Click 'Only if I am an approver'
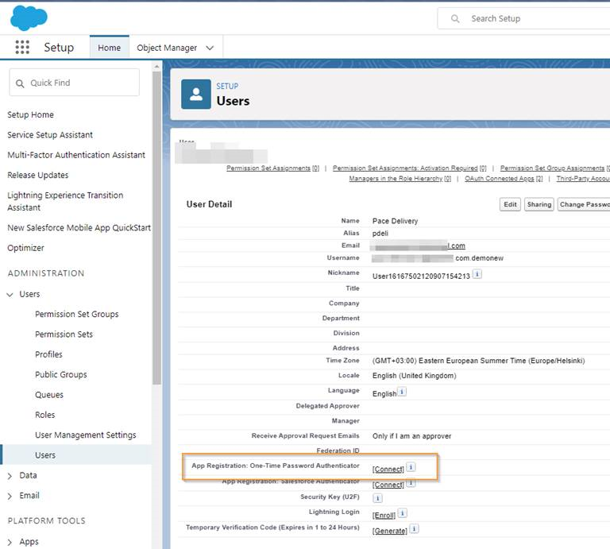This screenshot has height=549, width=610. pyautogui.click(x=411, y=436)
